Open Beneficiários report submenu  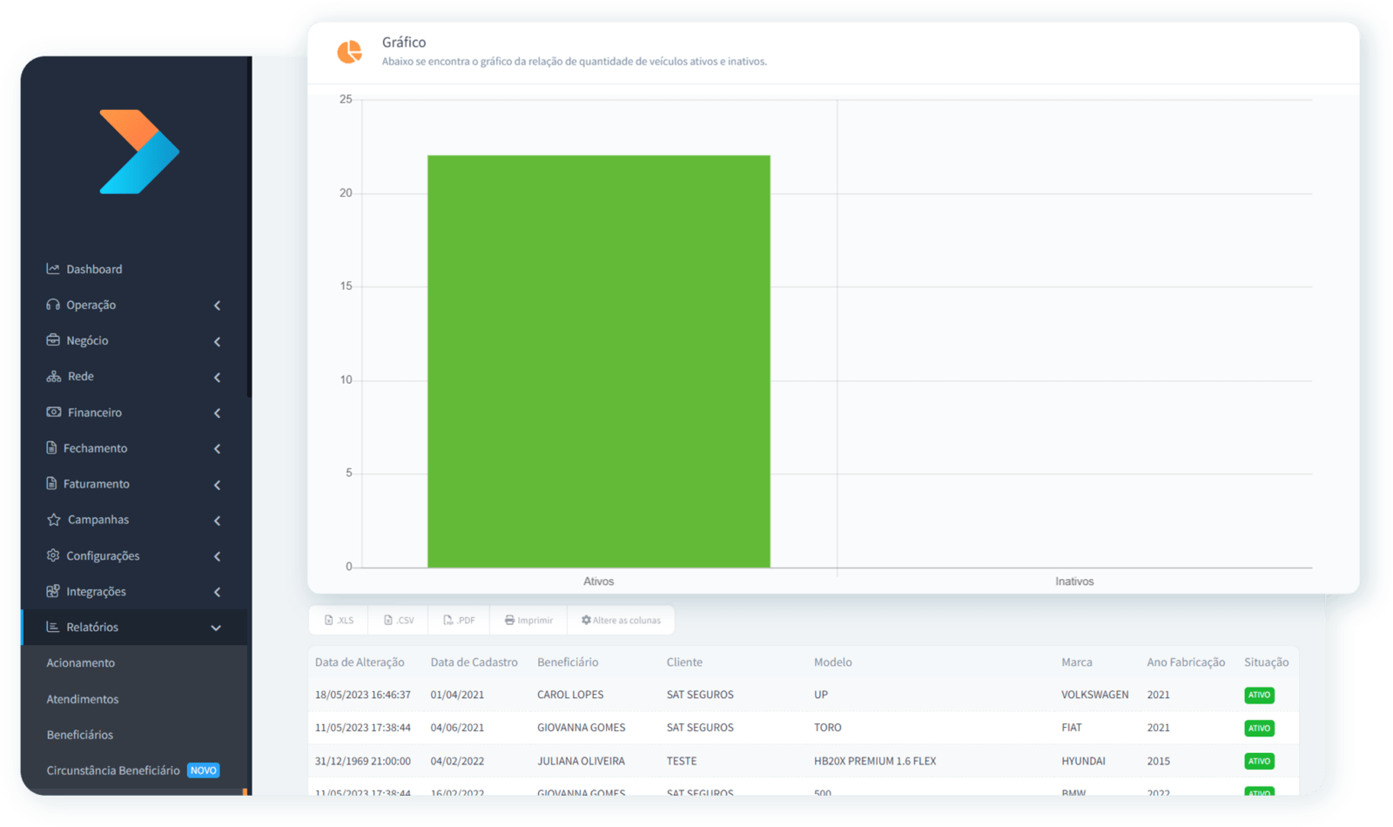[80, 735]
